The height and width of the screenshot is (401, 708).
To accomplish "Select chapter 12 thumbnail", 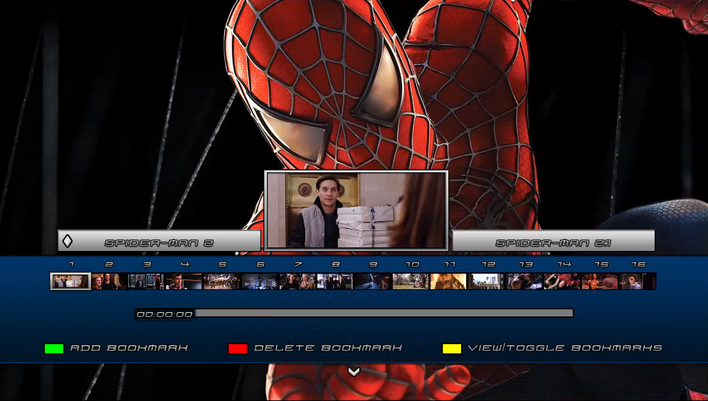I will (x=486, y=282).
